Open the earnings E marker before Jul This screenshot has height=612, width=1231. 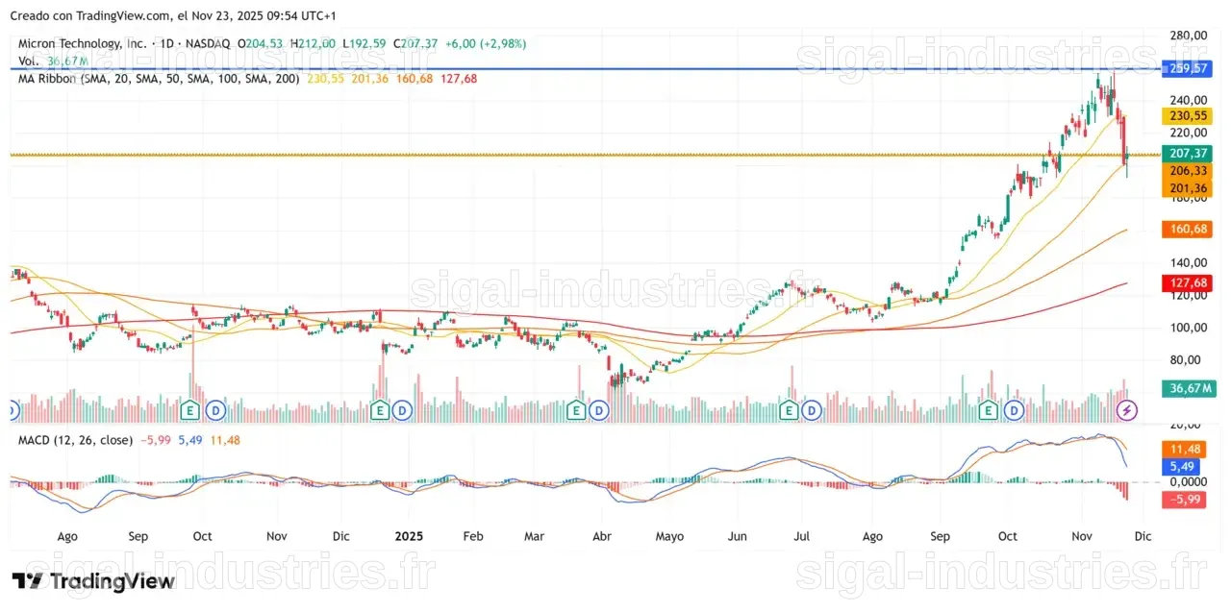click(789, 410)
